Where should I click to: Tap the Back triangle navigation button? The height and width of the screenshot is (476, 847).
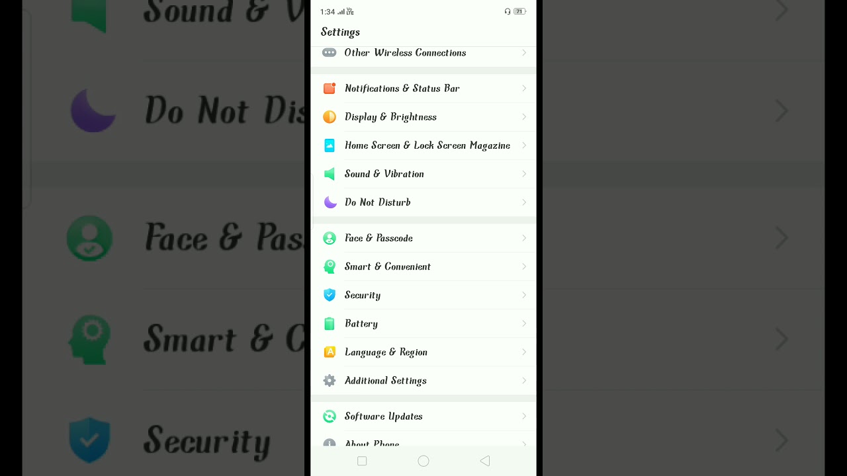(x=484, y=461)
